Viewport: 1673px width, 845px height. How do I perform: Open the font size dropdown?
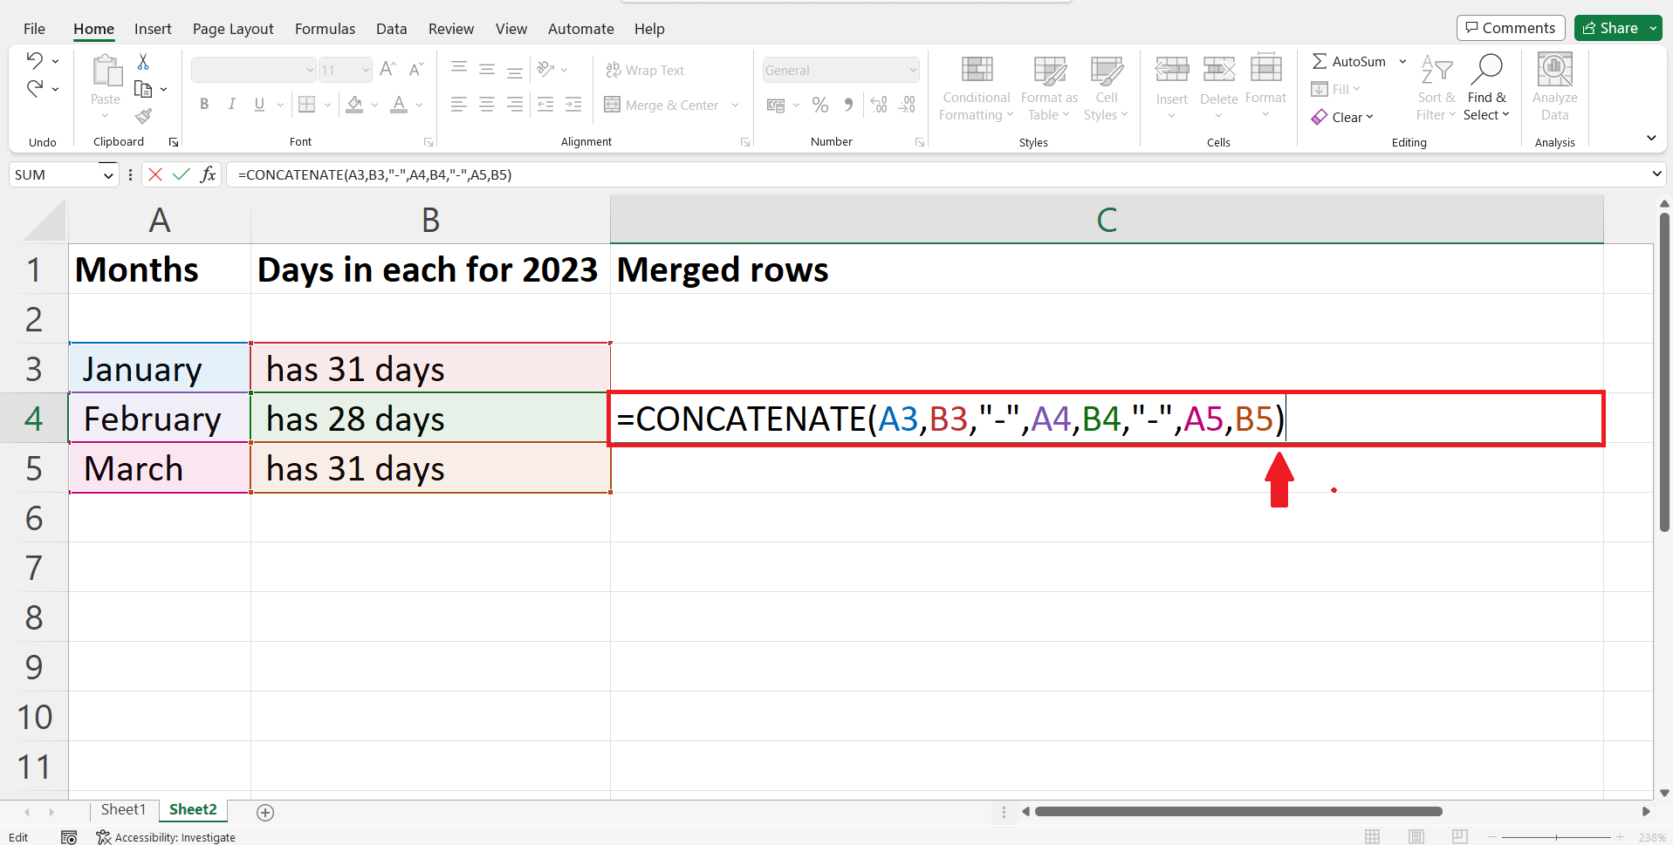point(365,70)
